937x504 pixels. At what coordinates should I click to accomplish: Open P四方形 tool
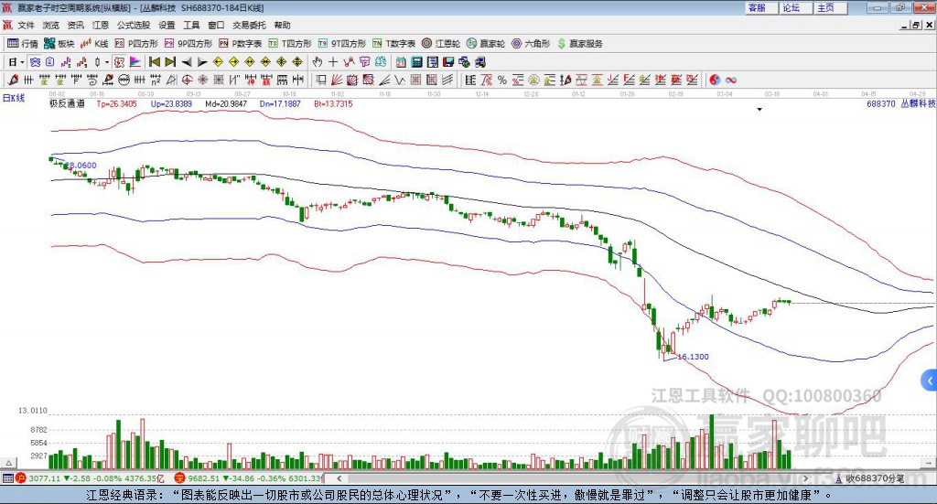point(136,44)
